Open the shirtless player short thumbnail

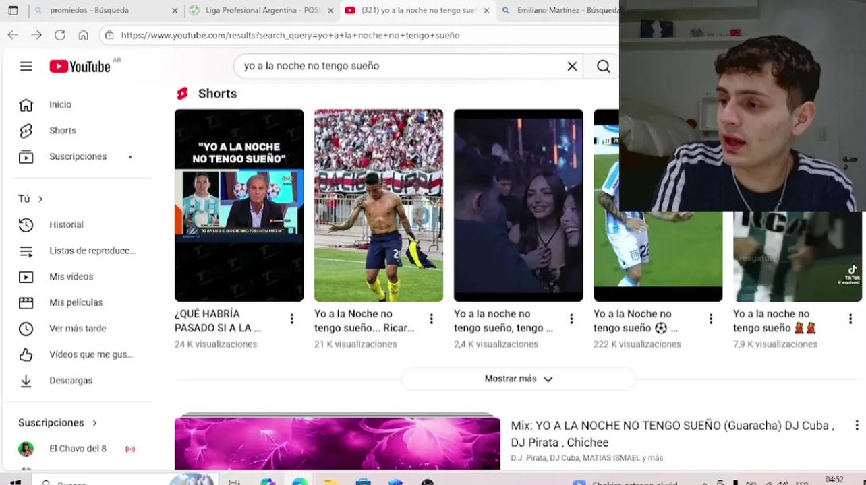[x=378, y=205]
